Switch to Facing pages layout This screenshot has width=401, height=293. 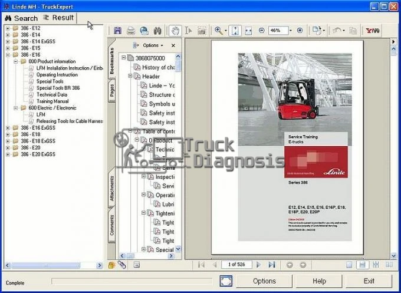pyautogui.click(x=389, y=265)
